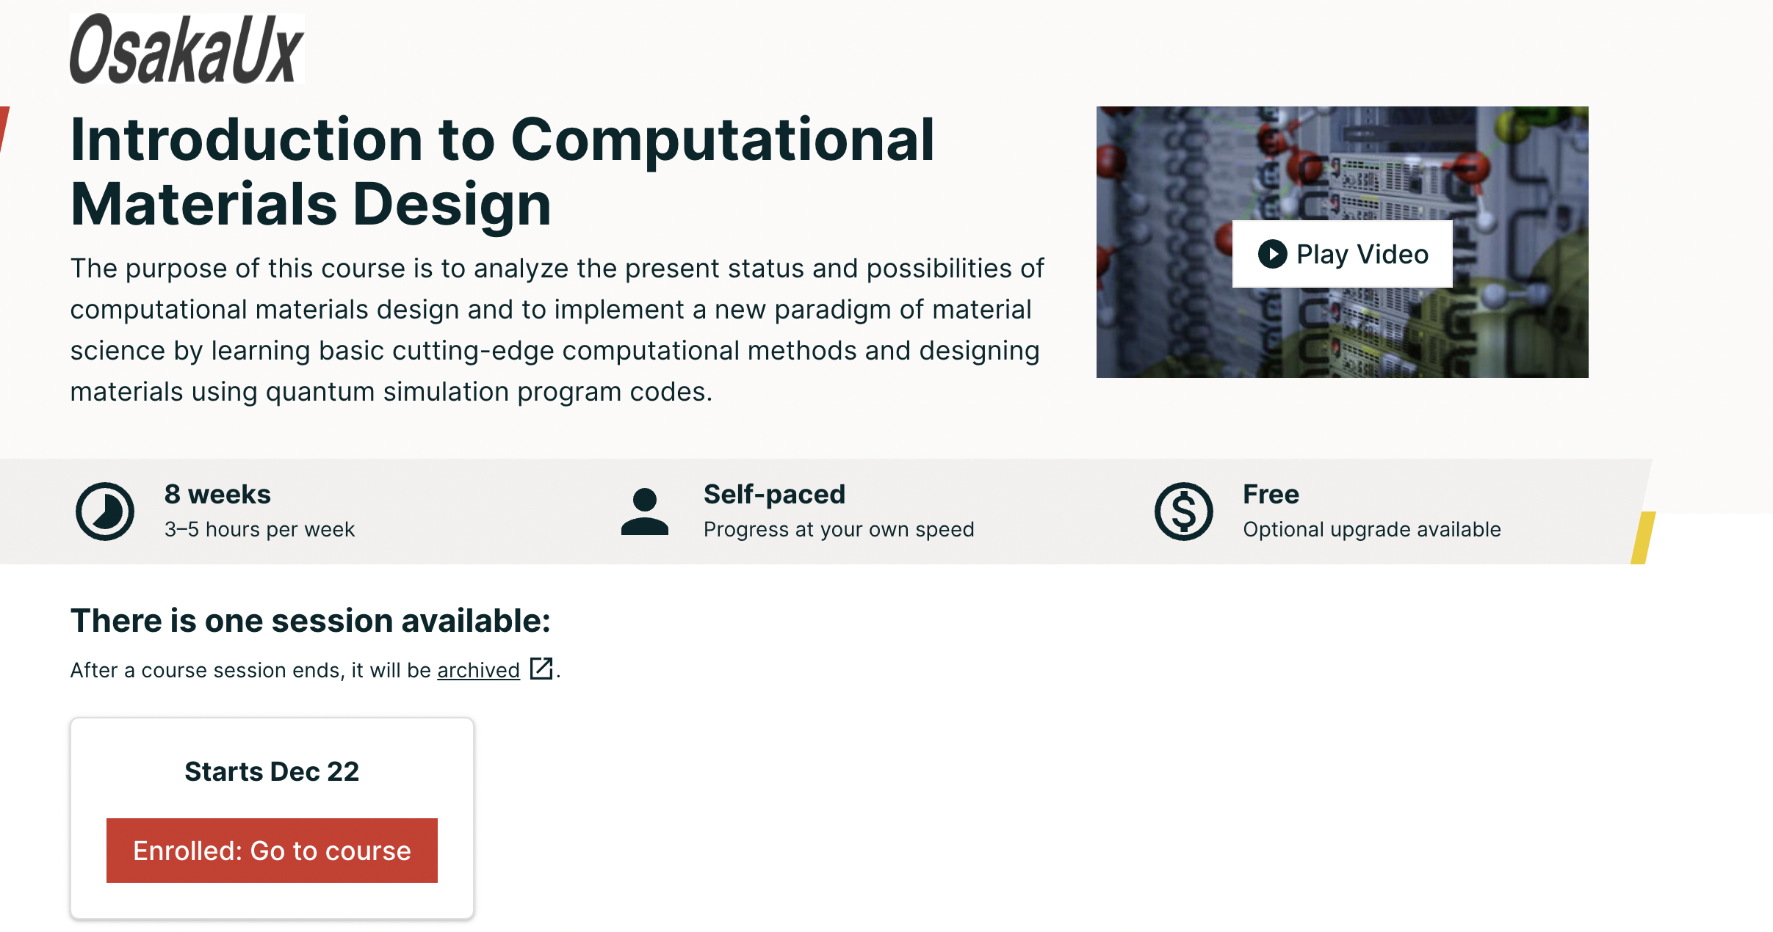Click the Starts Dec 22 session card

tap(272, 818)
